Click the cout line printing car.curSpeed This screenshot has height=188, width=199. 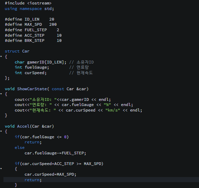pos(79,110)
